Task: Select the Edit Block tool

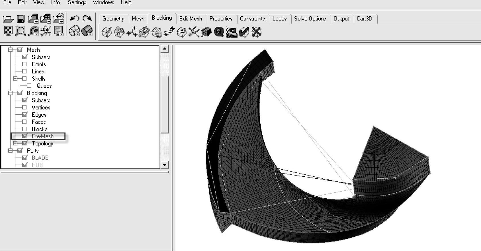Action: point(144,32)
